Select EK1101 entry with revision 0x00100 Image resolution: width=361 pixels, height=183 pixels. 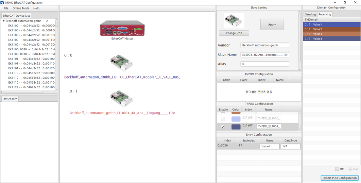click(x=32, y=59)
